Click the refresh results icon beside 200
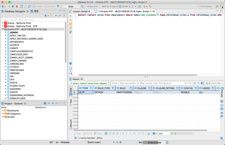Image resolution: width=225 pixels, height=145 pixels. tap(172, 133)
